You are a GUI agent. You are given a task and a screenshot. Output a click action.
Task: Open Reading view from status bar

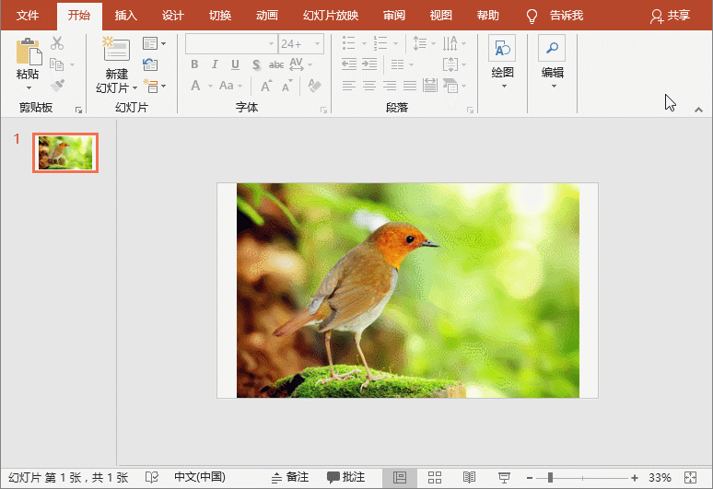[469, 477]
